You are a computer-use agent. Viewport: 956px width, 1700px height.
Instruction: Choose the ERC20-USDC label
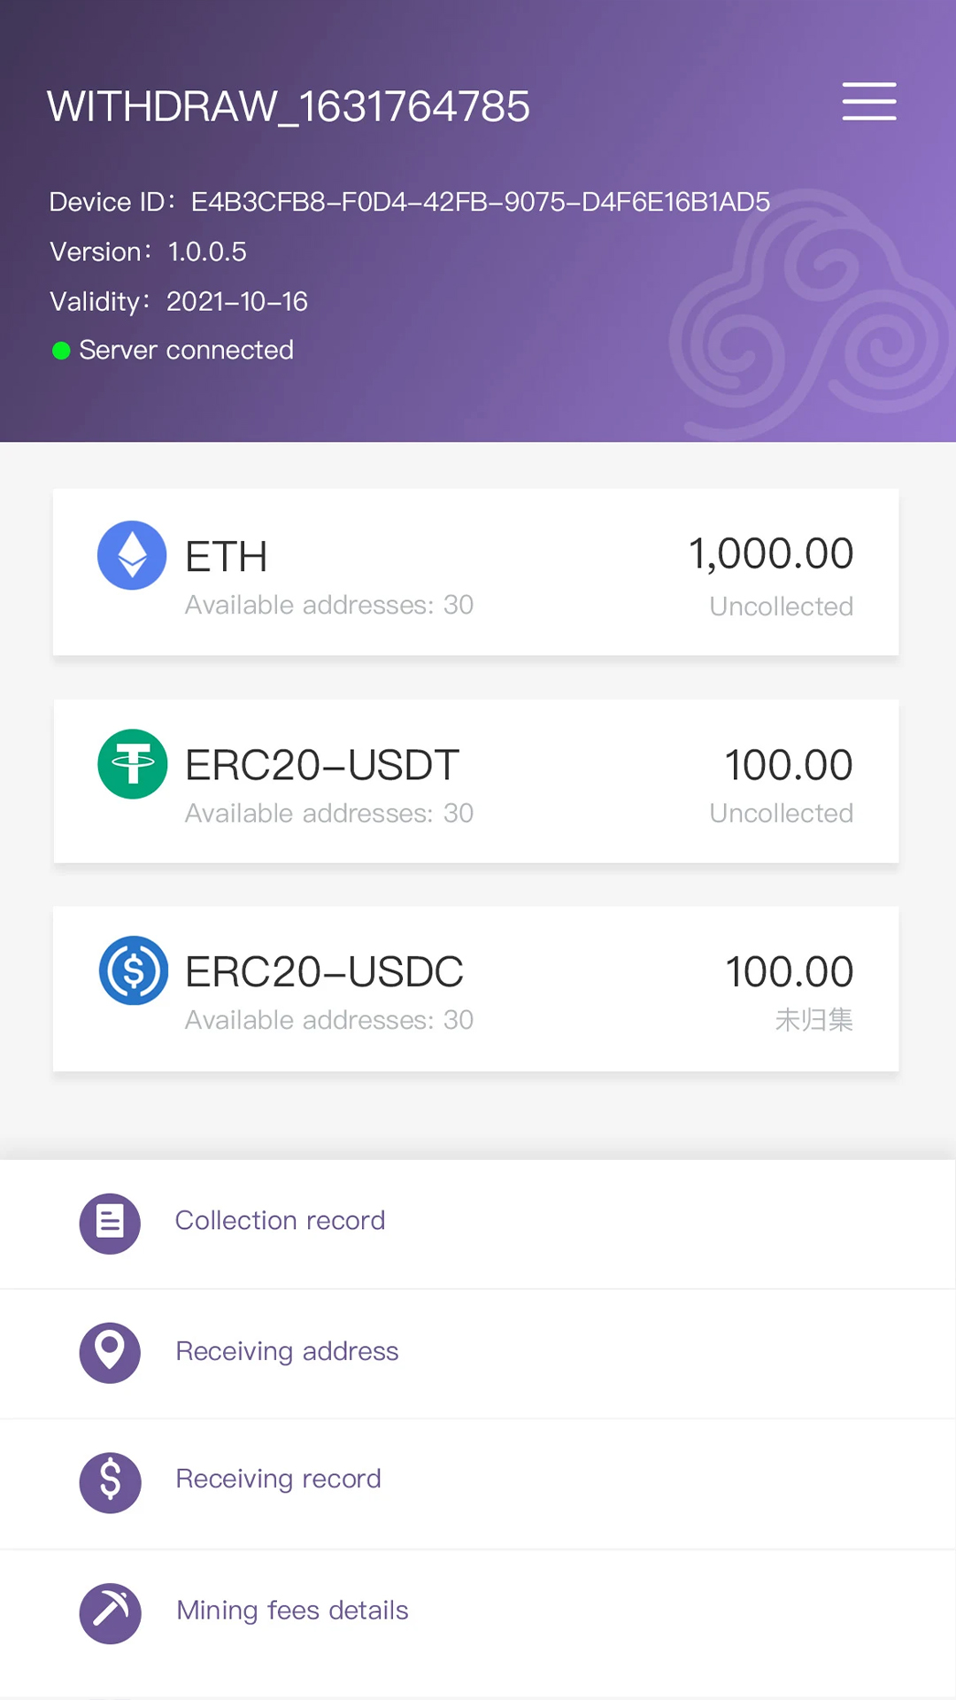(x=324, y=972)
